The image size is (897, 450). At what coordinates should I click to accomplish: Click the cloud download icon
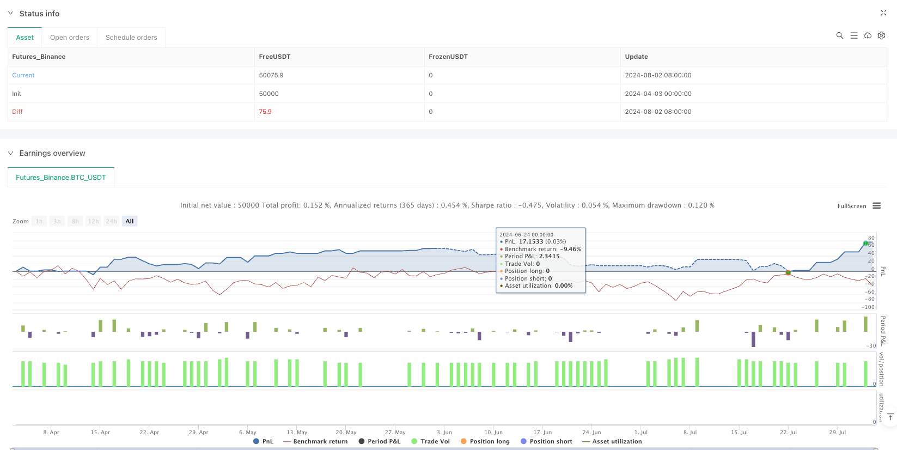click(868, 35)
